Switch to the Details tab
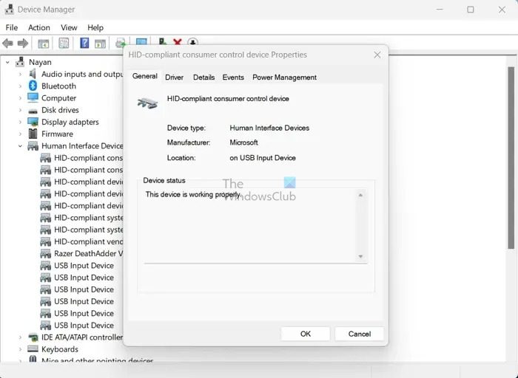 pos(203,78)
